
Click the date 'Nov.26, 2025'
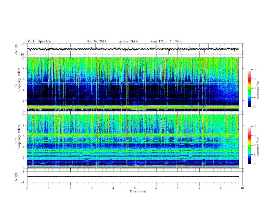click(96, 41)
